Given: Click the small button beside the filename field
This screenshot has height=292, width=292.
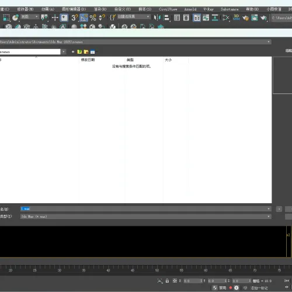Looking at the screenshot, I should click(x=279, y=209).
